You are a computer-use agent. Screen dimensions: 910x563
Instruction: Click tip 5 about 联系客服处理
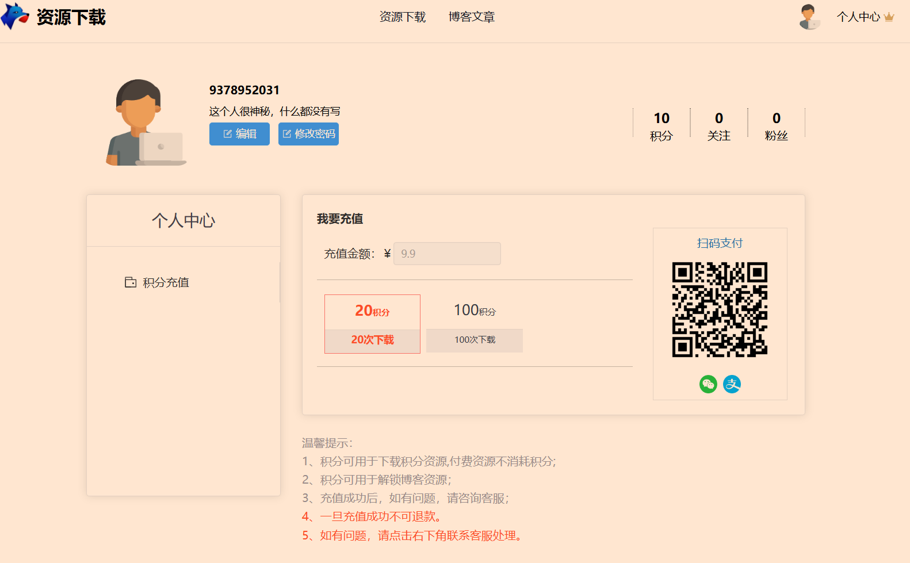tap(412, 535)
